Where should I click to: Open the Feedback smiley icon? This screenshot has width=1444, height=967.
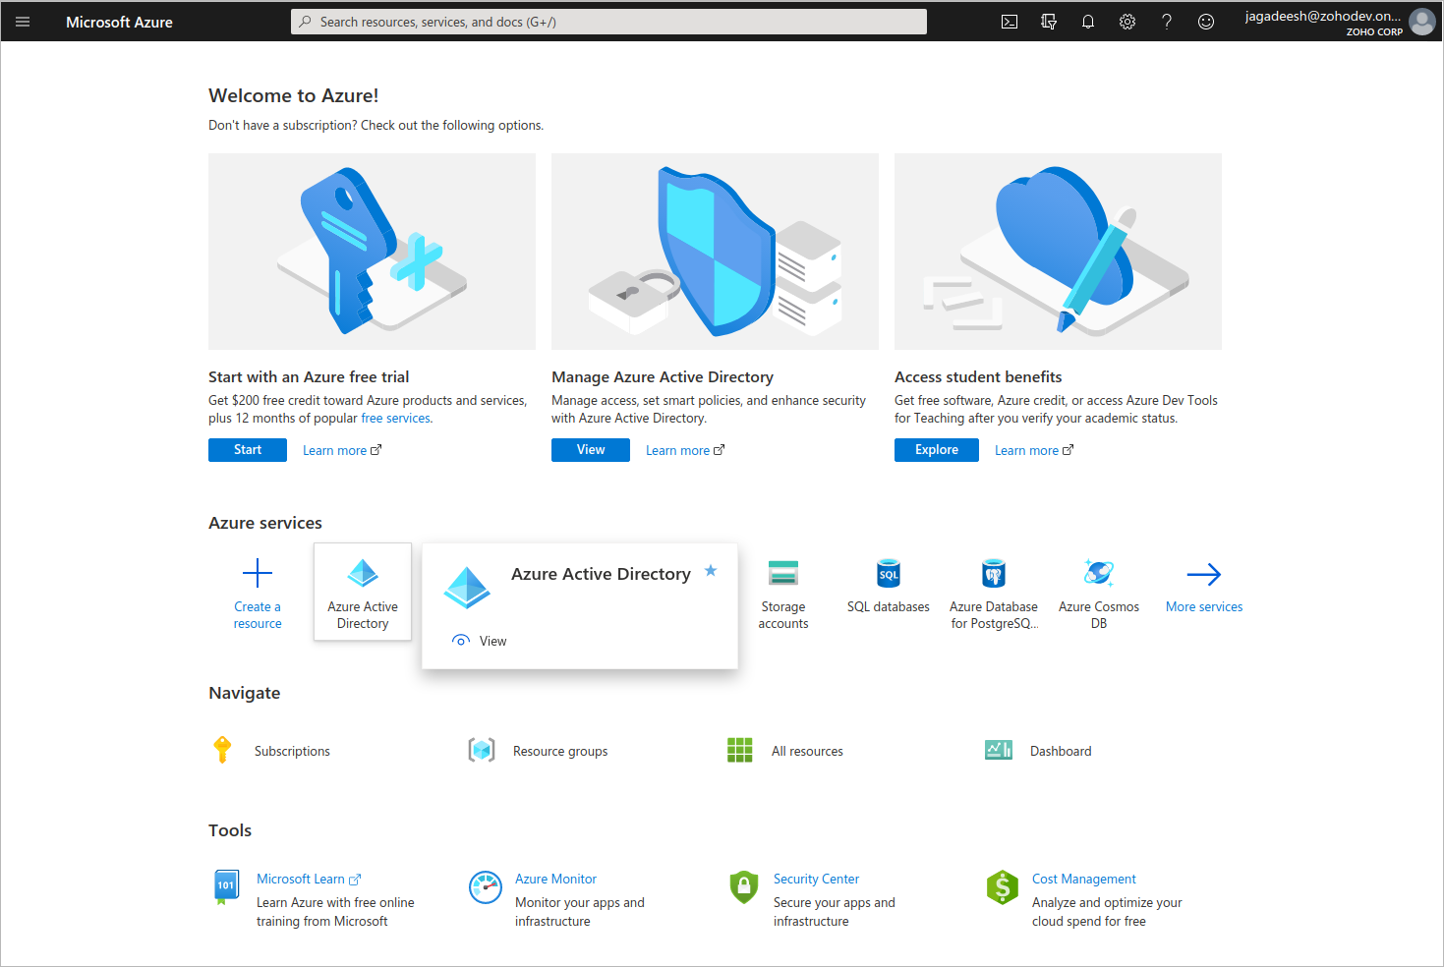coord(1206,22)
